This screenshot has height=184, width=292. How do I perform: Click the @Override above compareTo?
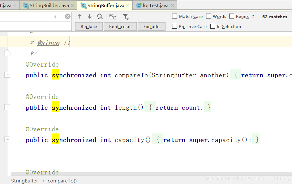tap(42, 64)
